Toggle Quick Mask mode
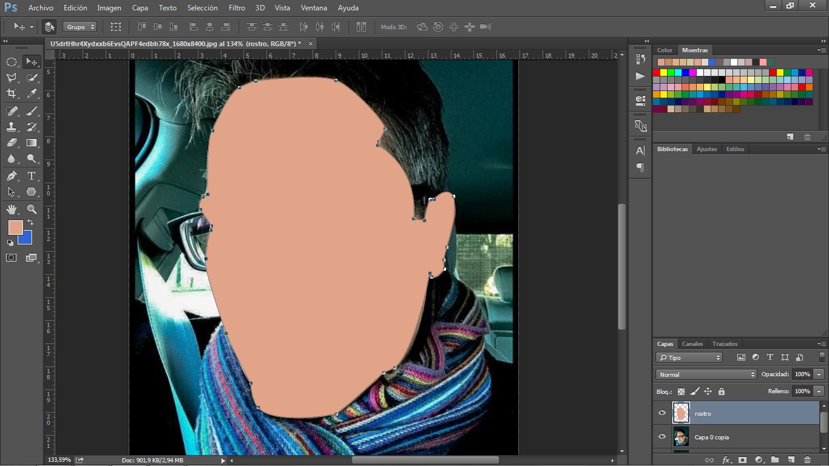Screen dimensions: 829x466 tap(12, 258)
